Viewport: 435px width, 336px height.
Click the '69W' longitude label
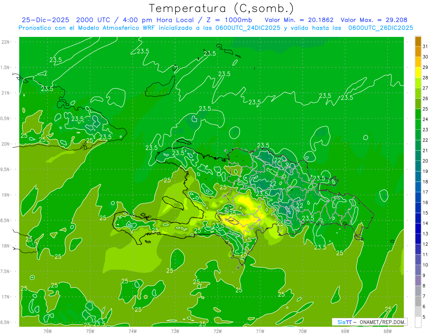pos(345,331)
